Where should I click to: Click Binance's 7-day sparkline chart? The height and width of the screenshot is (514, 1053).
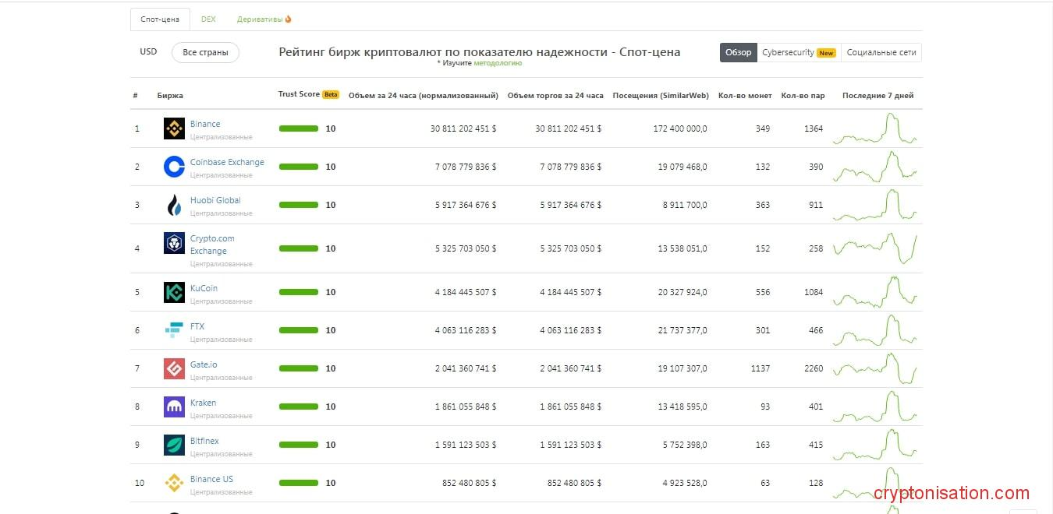tap(874, 129)
